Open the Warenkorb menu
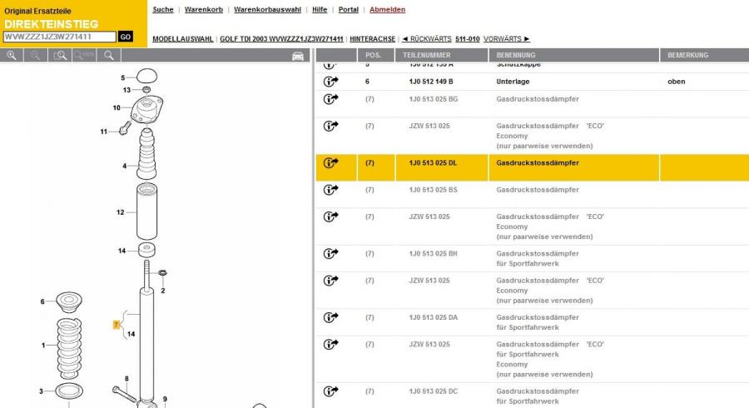 [x=204, y=10]
